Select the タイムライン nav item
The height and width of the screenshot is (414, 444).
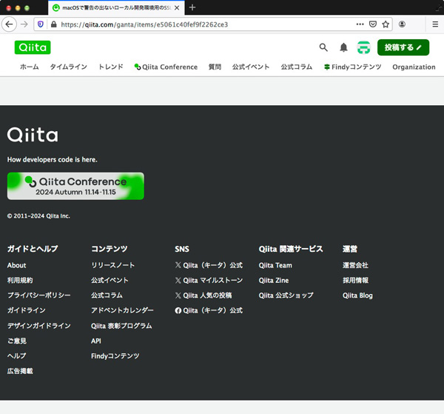[69, 67]
